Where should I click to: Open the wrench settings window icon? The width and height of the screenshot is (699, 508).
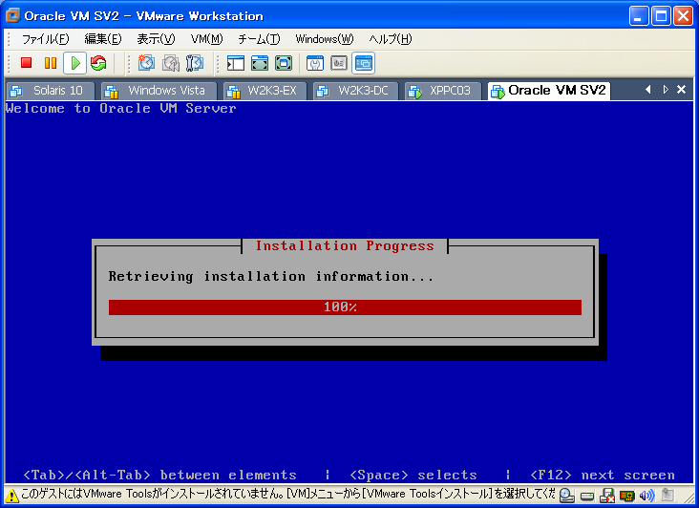(315, 63)
